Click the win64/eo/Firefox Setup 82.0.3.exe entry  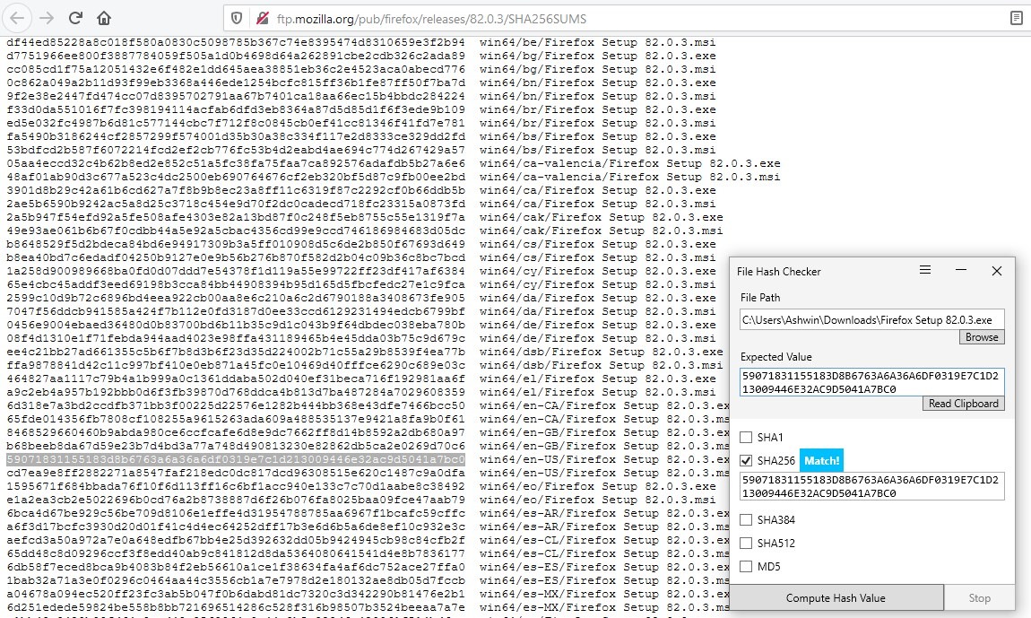point(598,486)
